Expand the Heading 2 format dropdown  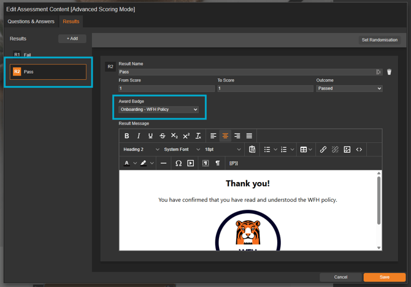point(141,150)
